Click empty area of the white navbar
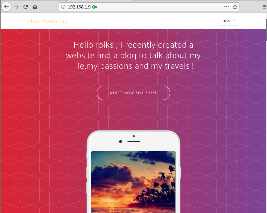 [x=143, y=21]
